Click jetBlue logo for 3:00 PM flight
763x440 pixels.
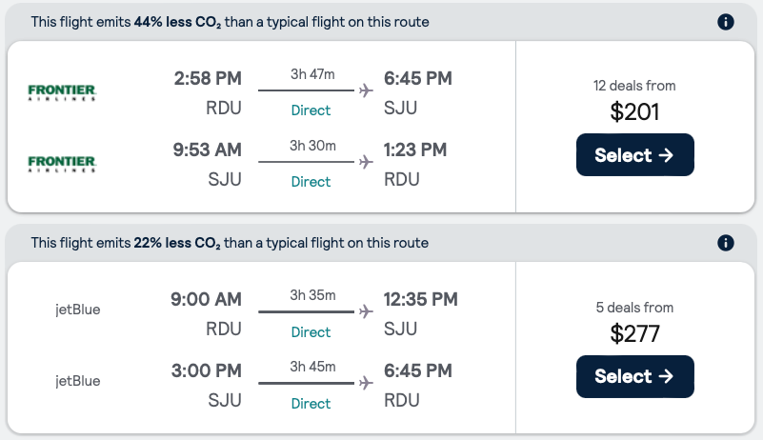pos(78,381)
